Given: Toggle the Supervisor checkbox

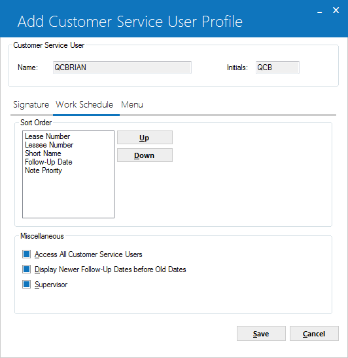Looking at the screenshot, I should pyautogui.click(x=26, y=285).
